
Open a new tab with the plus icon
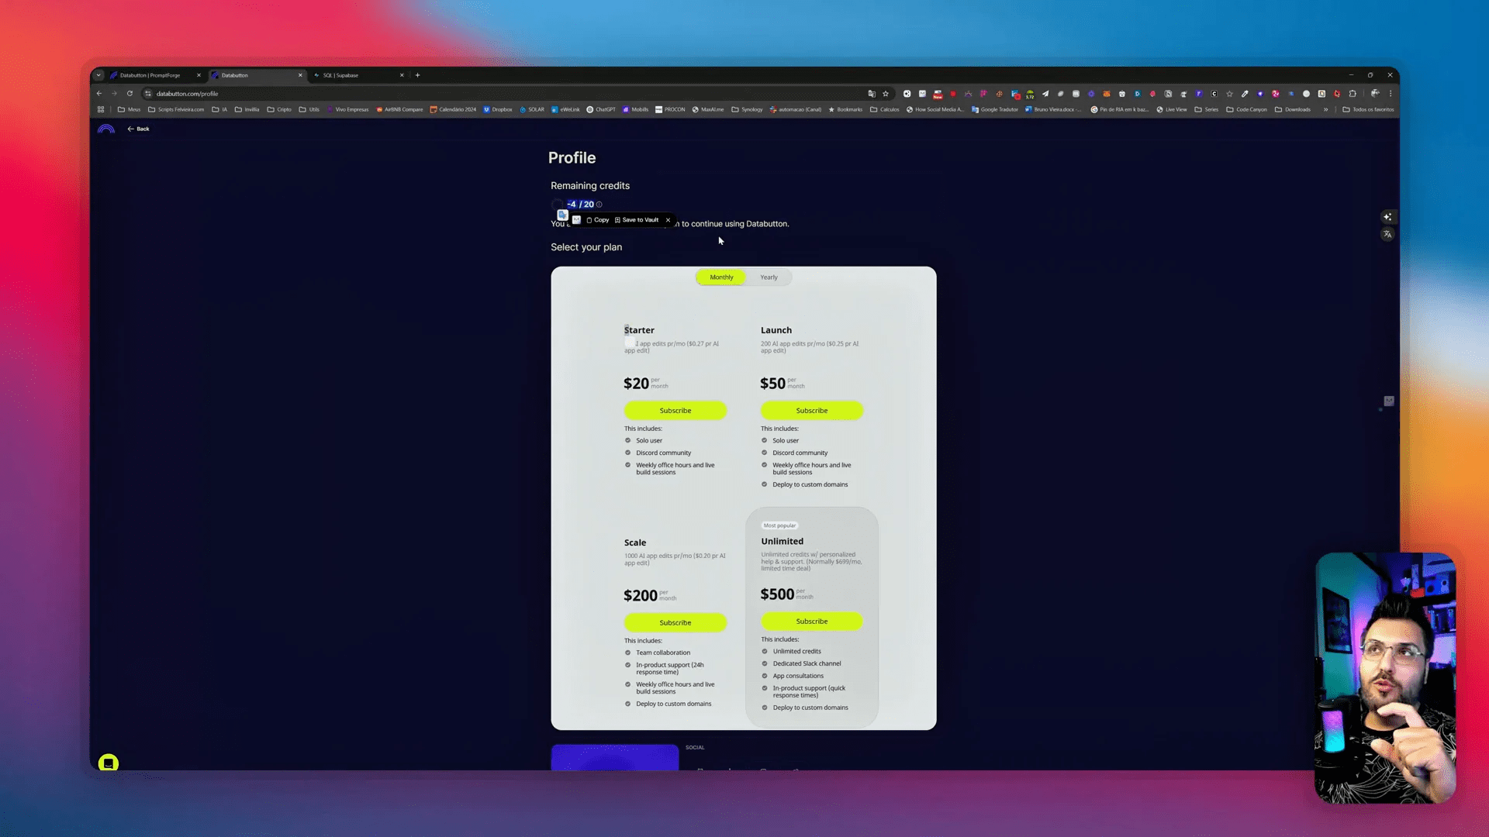coord(417,75)
